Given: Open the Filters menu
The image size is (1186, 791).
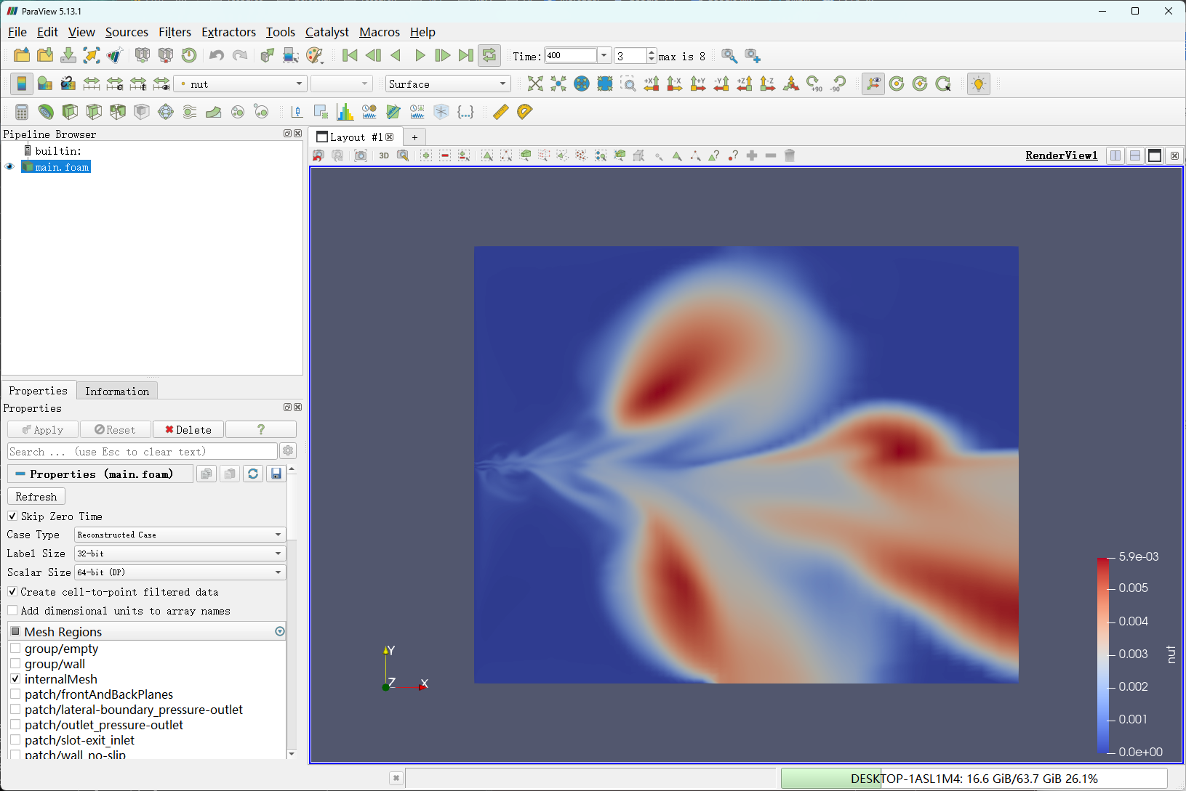Looking at the screenshot, I should (x=175, y=32).
